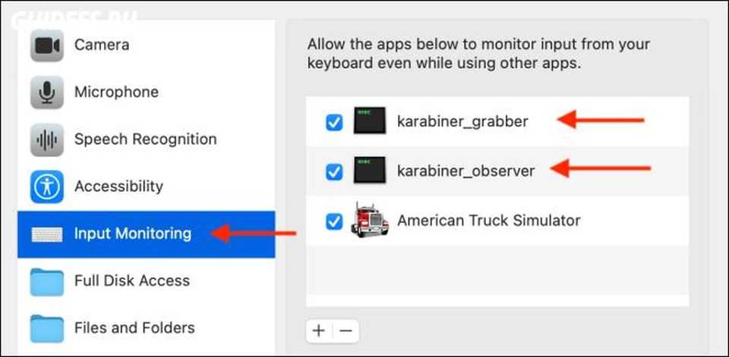Select Full Disk Access label in sidebar
This screenshot has height=357, width=729.
point(131,281)
